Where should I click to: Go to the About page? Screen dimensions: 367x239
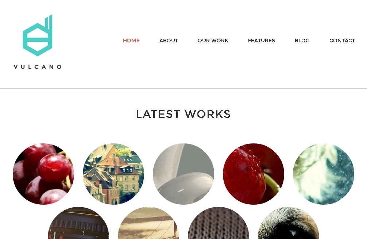coord(169,41)
